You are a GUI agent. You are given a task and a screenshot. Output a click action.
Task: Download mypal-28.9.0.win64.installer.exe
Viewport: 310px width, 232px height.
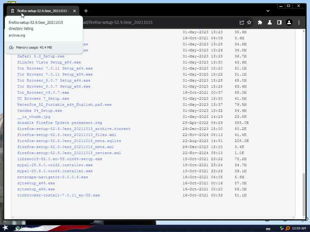tap(55, 171)
